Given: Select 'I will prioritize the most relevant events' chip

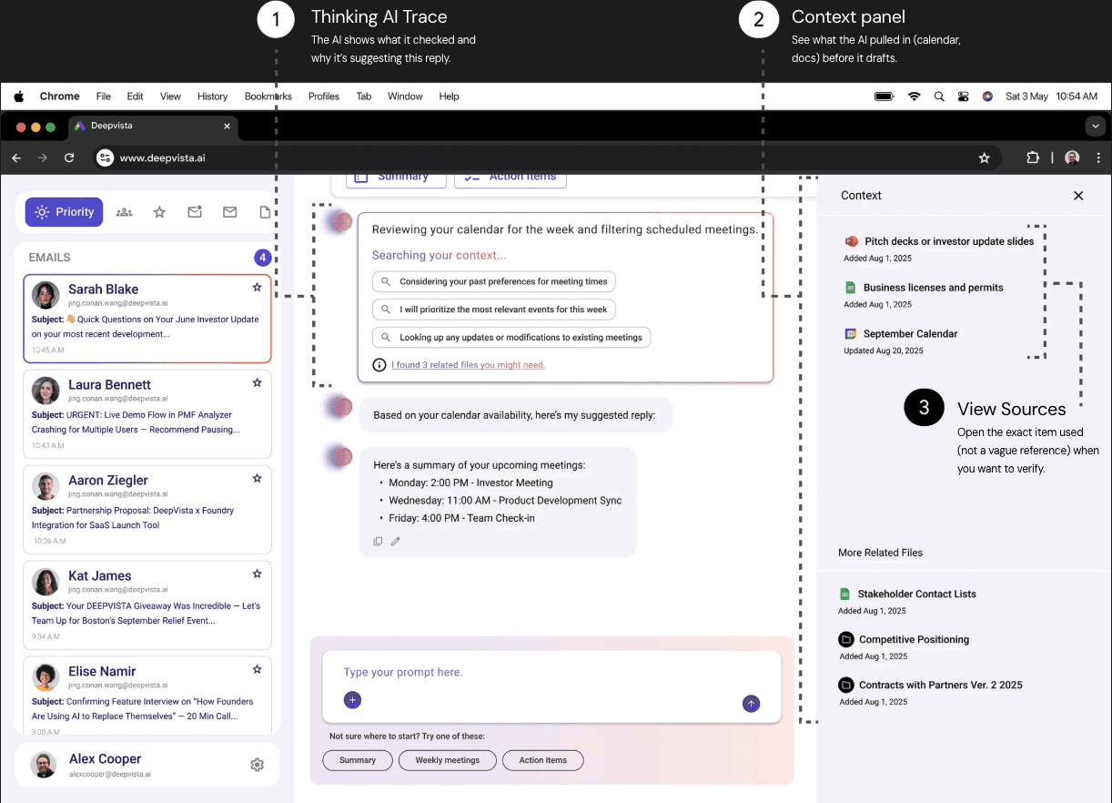Looking at the screenshot, I should pyautogui.click(x=494, y=310).
